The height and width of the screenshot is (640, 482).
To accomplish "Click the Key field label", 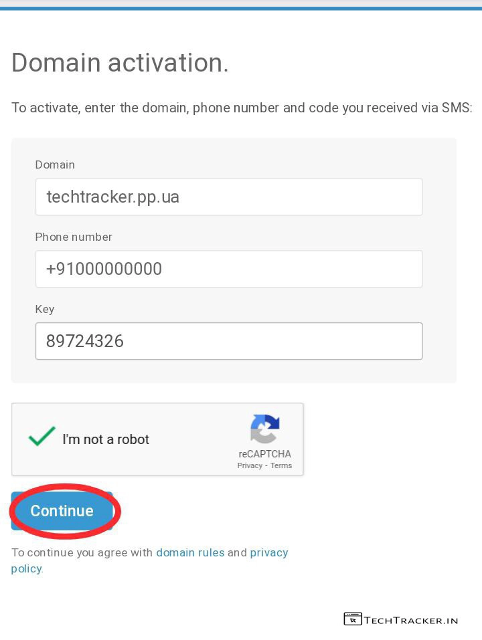I will coord(45,309).
